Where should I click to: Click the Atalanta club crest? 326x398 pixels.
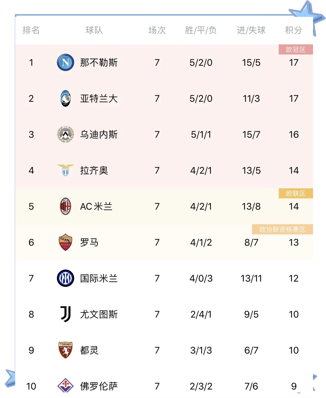coord(65,98)
